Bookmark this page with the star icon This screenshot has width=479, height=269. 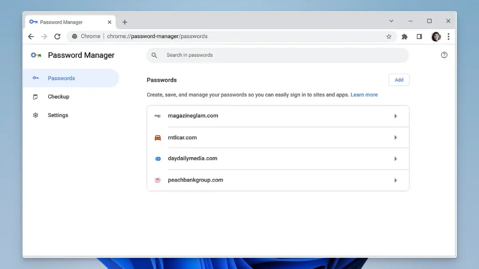[x=389, y=36]
